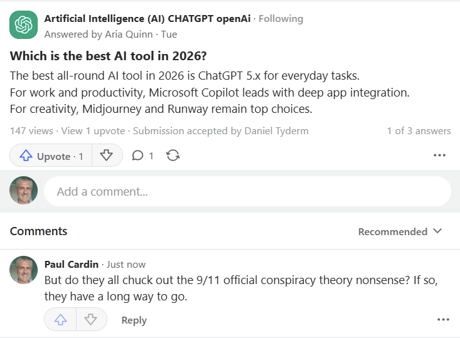The width and height of the screenshot is (460, 338).
Task: Toggle the Following status for the space
Action: pos(281,19)
